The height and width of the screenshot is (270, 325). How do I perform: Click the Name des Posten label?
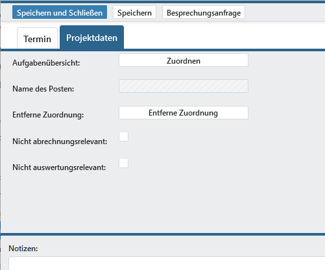[x=43, y=89]
